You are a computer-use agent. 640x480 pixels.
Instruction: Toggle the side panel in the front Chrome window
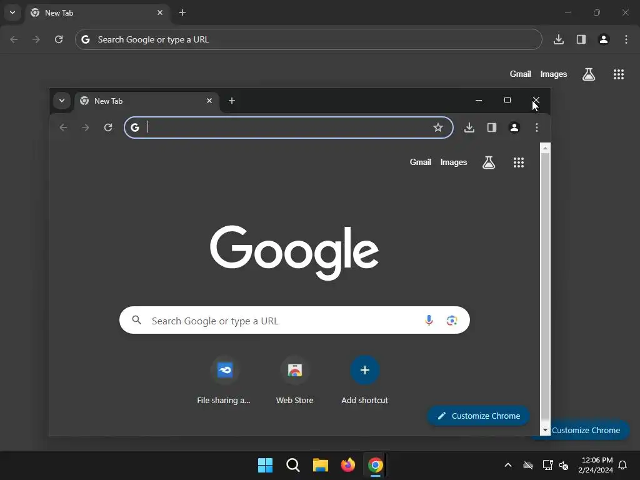[492, 127]
